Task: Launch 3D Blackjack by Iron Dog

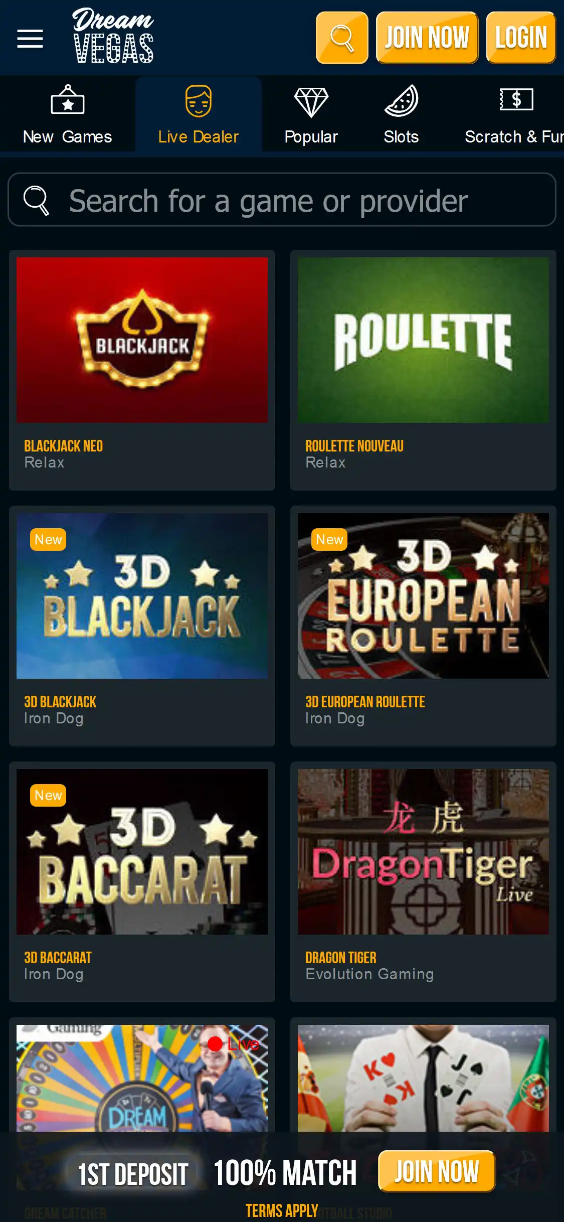Action: (x=142, y=596)
